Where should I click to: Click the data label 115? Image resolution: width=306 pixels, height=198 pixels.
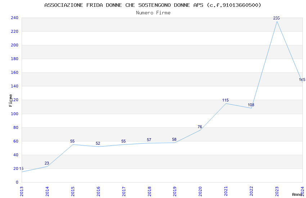tap(225, 100)
